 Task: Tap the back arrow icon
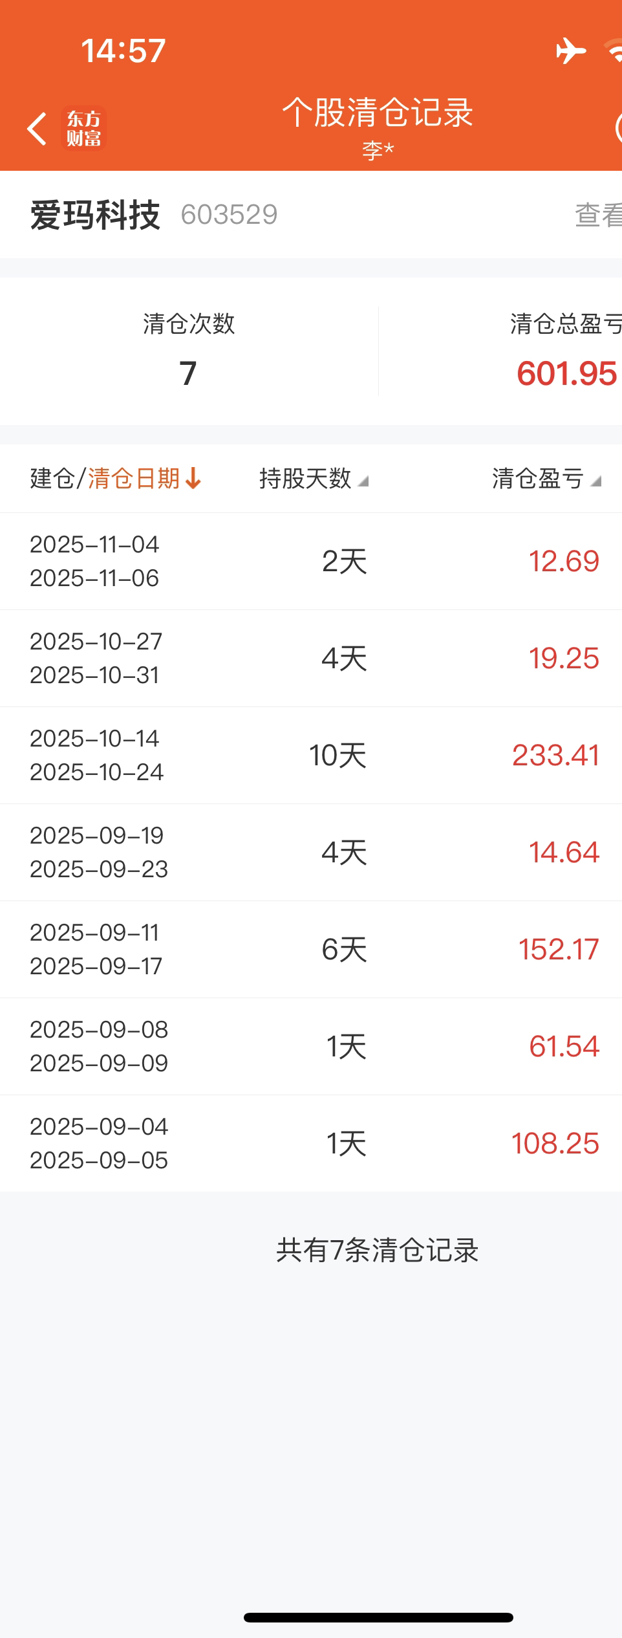(37, 129)
